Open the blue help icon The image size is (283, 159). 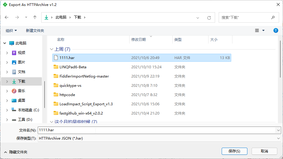tap(276, 30)
